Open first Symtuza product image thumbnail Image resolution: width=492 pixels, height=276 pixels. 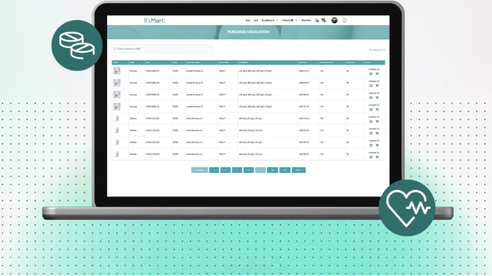(x=117, y=71)
